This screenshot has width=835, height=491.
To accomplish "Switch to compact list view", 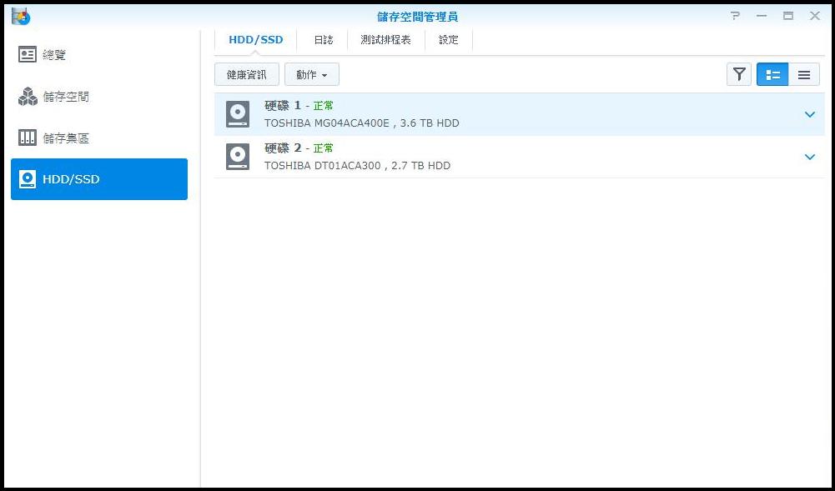I will (804, 75).
